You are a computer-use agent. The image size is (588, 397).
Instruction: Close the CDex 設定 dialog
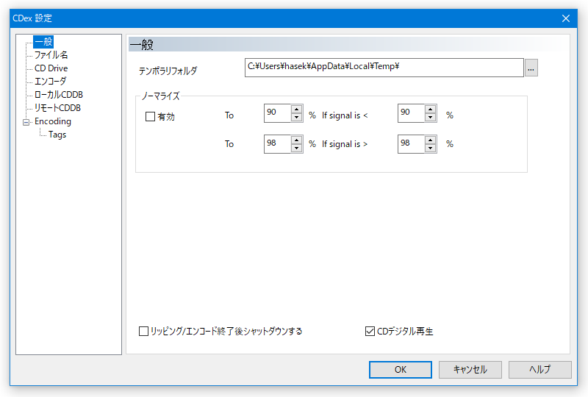[x=566, y=18]
